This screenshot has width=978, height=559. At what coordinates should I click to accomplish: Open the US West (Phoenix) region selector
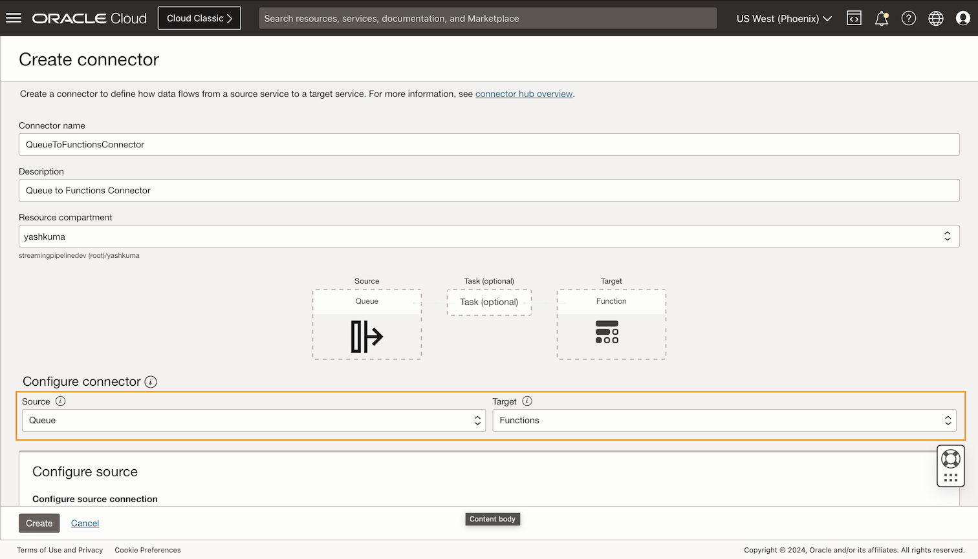tap(783, 18)
